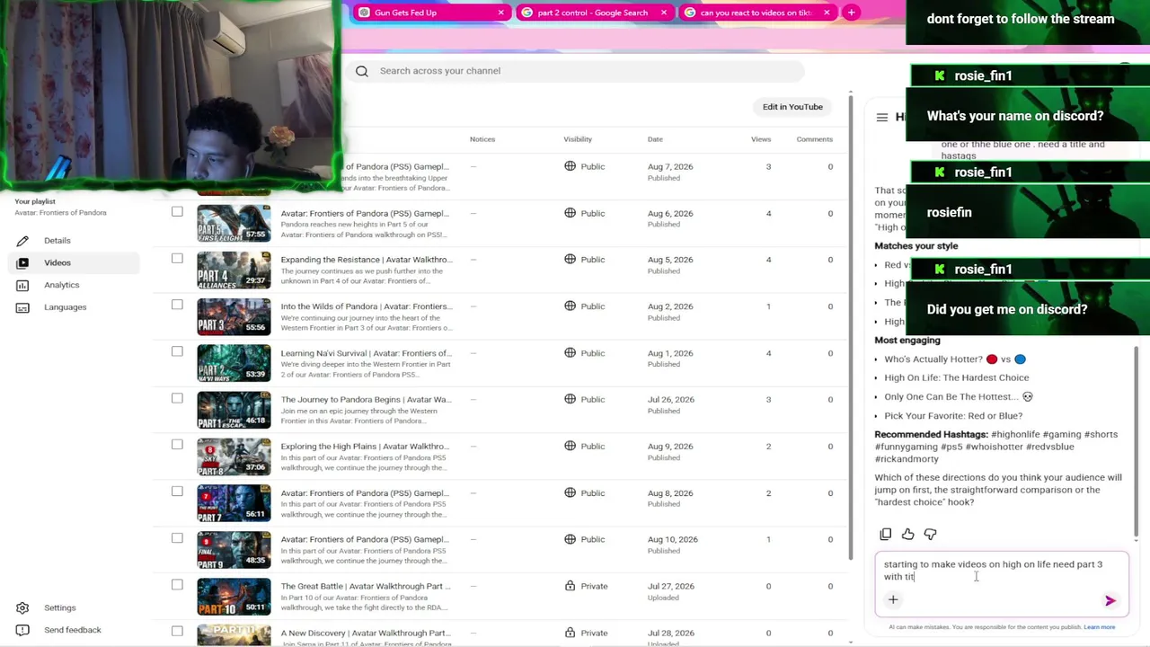Tick the checkbox for the Part 7 video
The image size is (1150, 647).
[177, 492]
